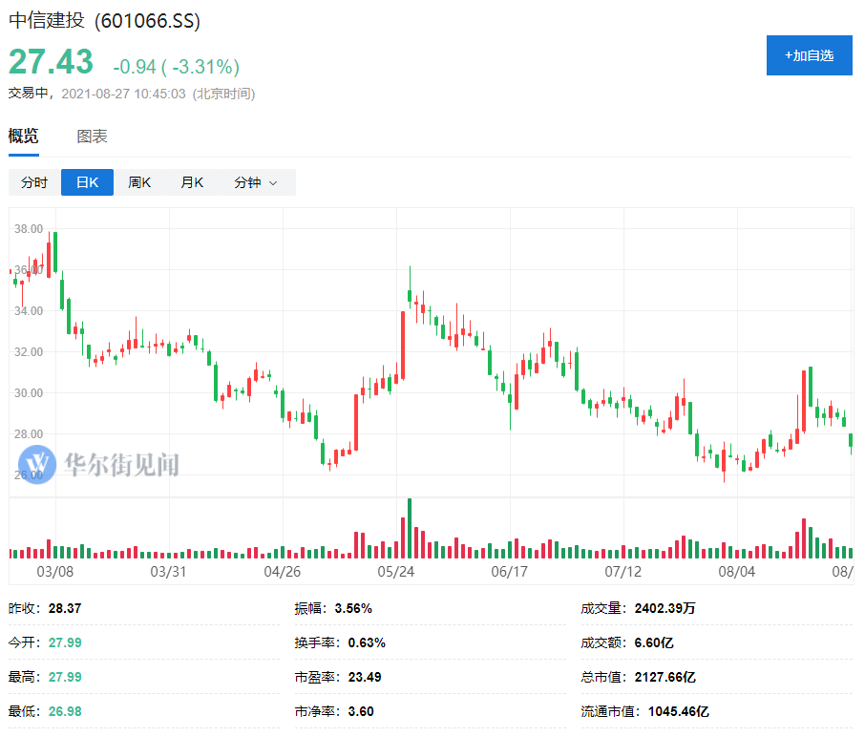Click the 05/24 date axis label
Screen dimensions: 865x737
[396, 572]
